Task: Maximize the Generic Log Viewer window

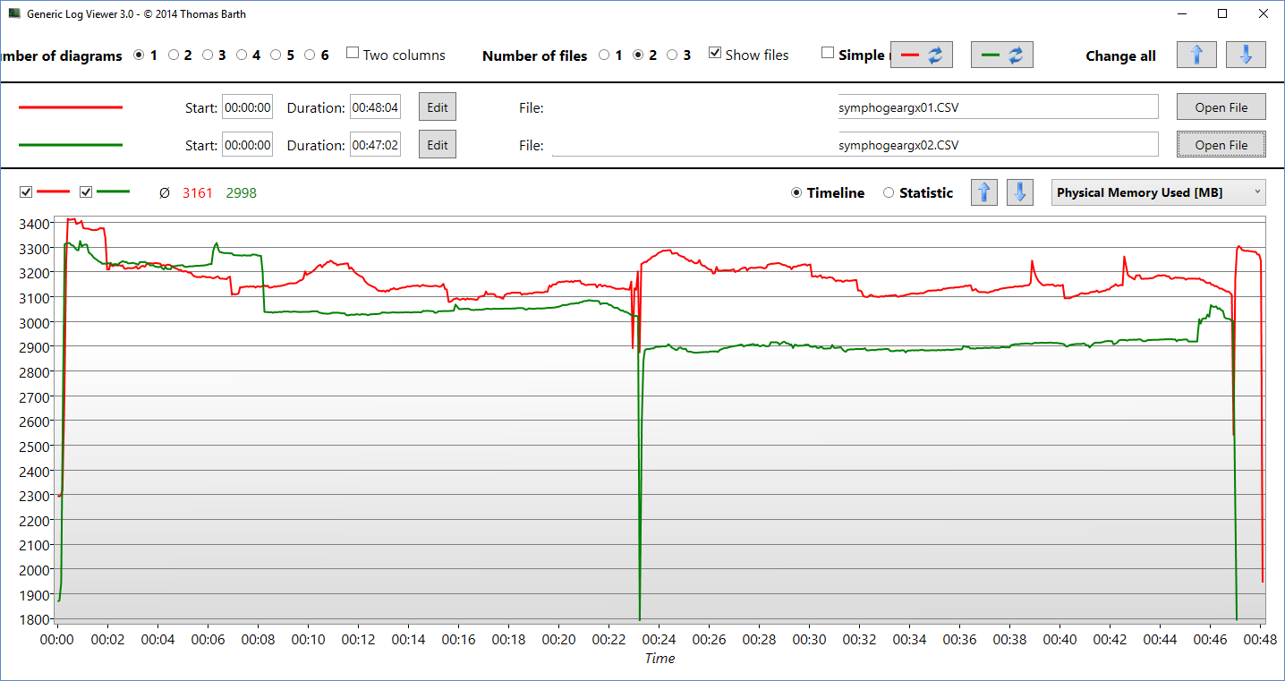Action: pyautogui.click(x=1221, y=13)
